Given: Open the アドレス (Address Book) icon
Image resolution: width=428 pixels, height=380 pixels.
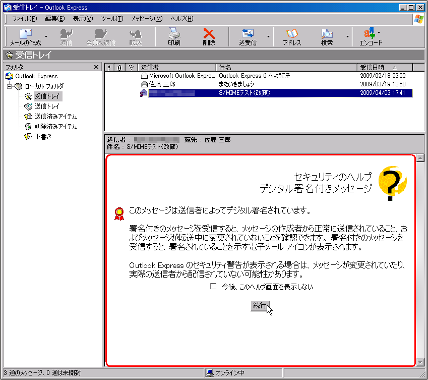Looking at the screenshot, I should [x=292, y=36].
